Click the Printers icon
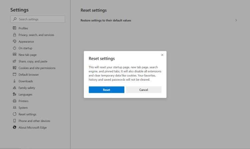This screenshot has width=250, height=149. 15,101
